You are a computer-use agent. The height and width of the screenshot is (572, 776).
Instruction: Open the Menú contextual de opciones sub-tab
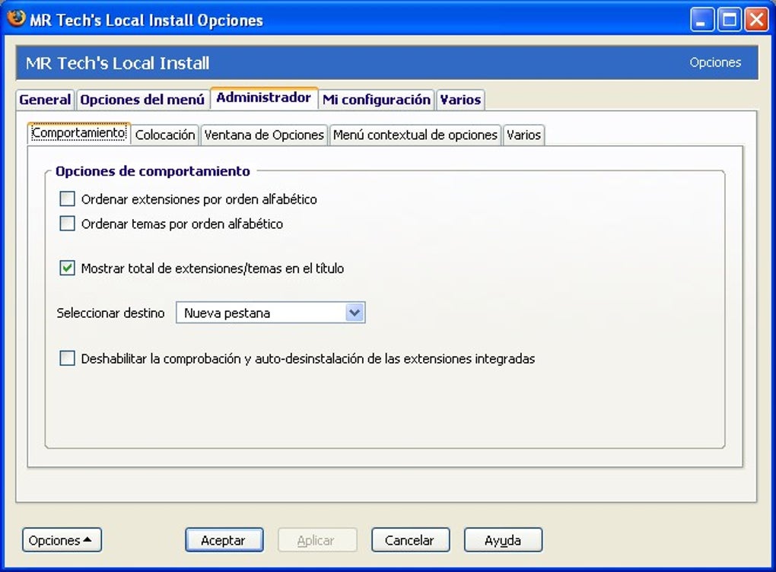(415, 135)
